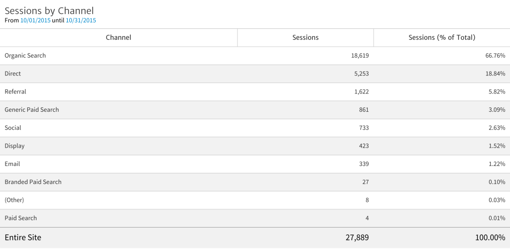Click the 10/31/2015 end date link
This screenshot has height=251, width=510.
pyautogui.click(x=81, y=20)
